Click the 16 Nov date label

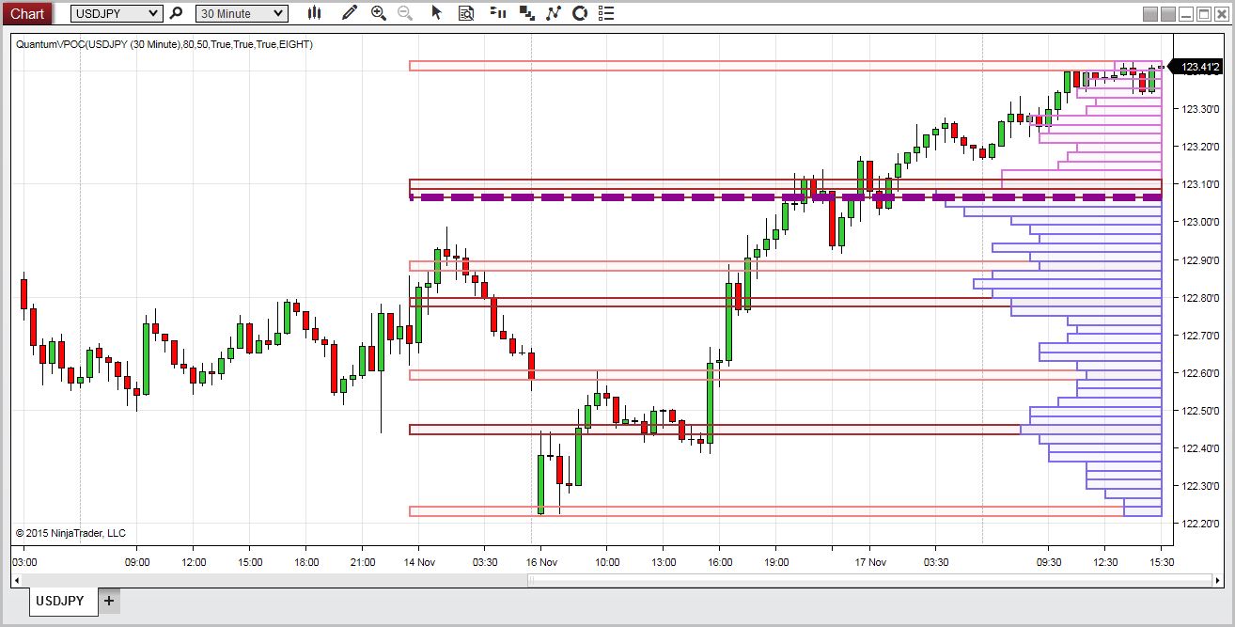(541, 562)
